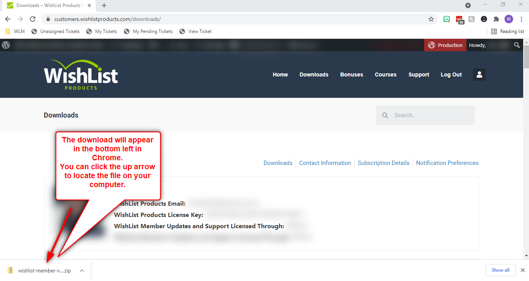
Task: Click the user profile icon in site header
Action: click(479, 75)
